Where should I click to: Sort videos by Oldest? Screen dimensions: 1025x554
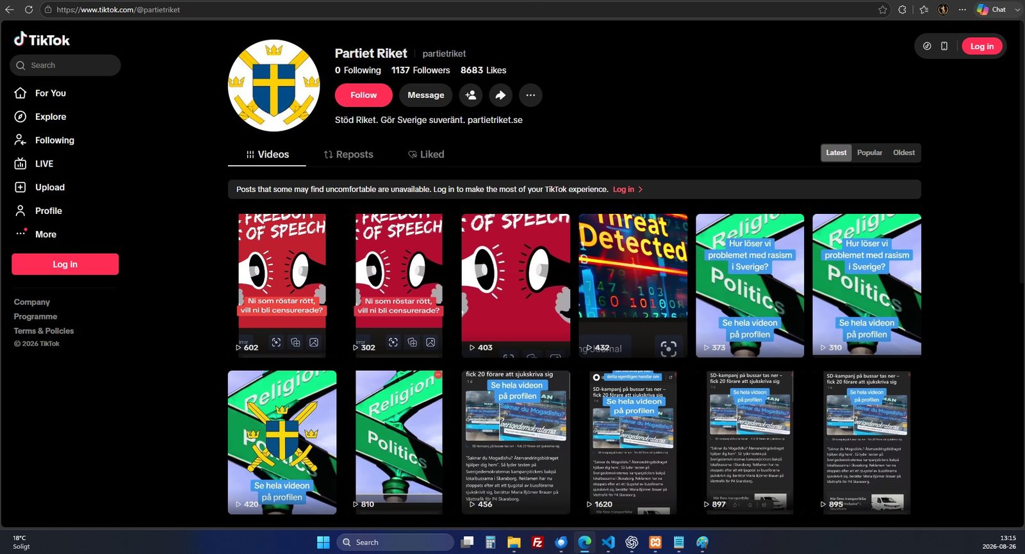point(904,152)
